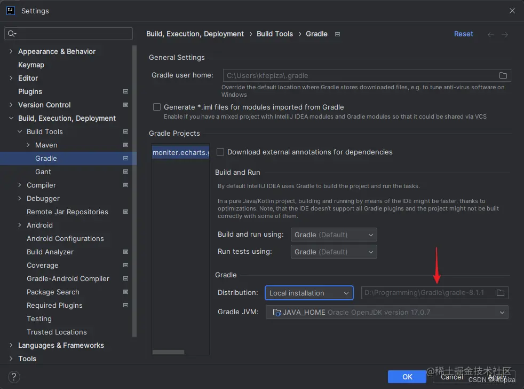Image resolution: width=524 pixels, height=389 pixels.
Task: Expand Appearance & Behavior section
Action: [11, 51]
